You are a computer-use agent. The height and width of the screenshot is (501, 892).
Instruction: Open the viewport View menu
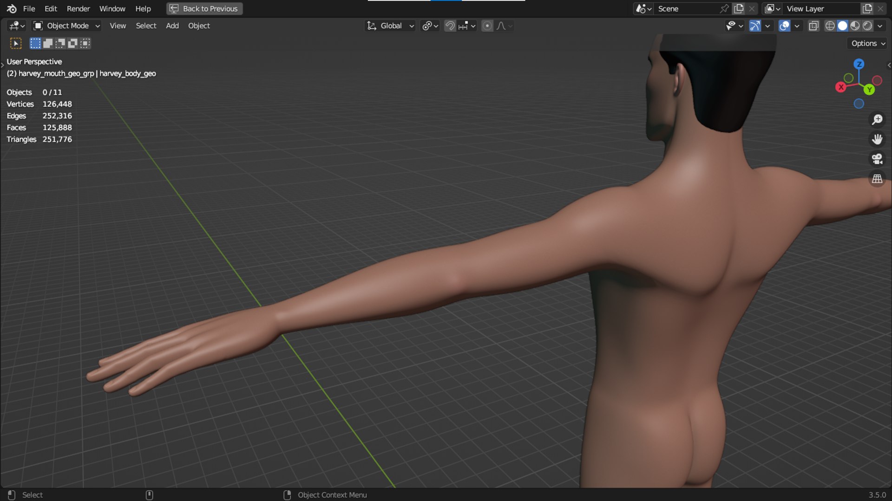coord(118,26)
